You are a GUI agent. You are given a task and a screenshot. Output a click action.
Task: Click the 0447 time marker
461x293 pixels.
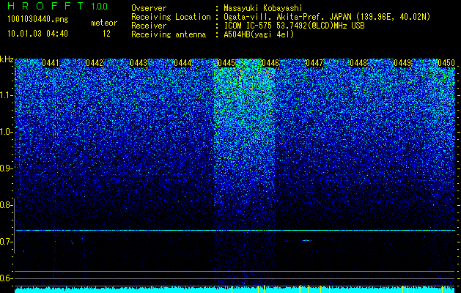pos(314,63)
